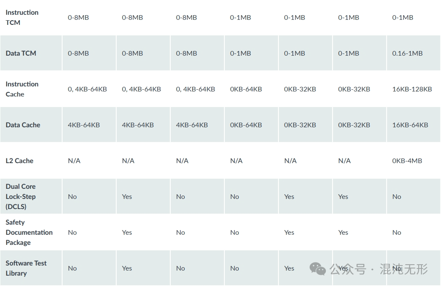Click the Safety Documentation Package label

tap(29, 232)
